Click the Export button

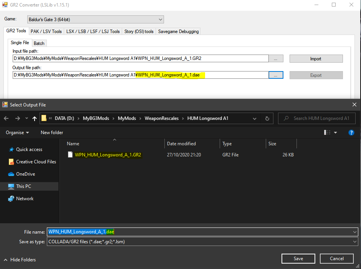pyautogui.click(x=316, y=75)
